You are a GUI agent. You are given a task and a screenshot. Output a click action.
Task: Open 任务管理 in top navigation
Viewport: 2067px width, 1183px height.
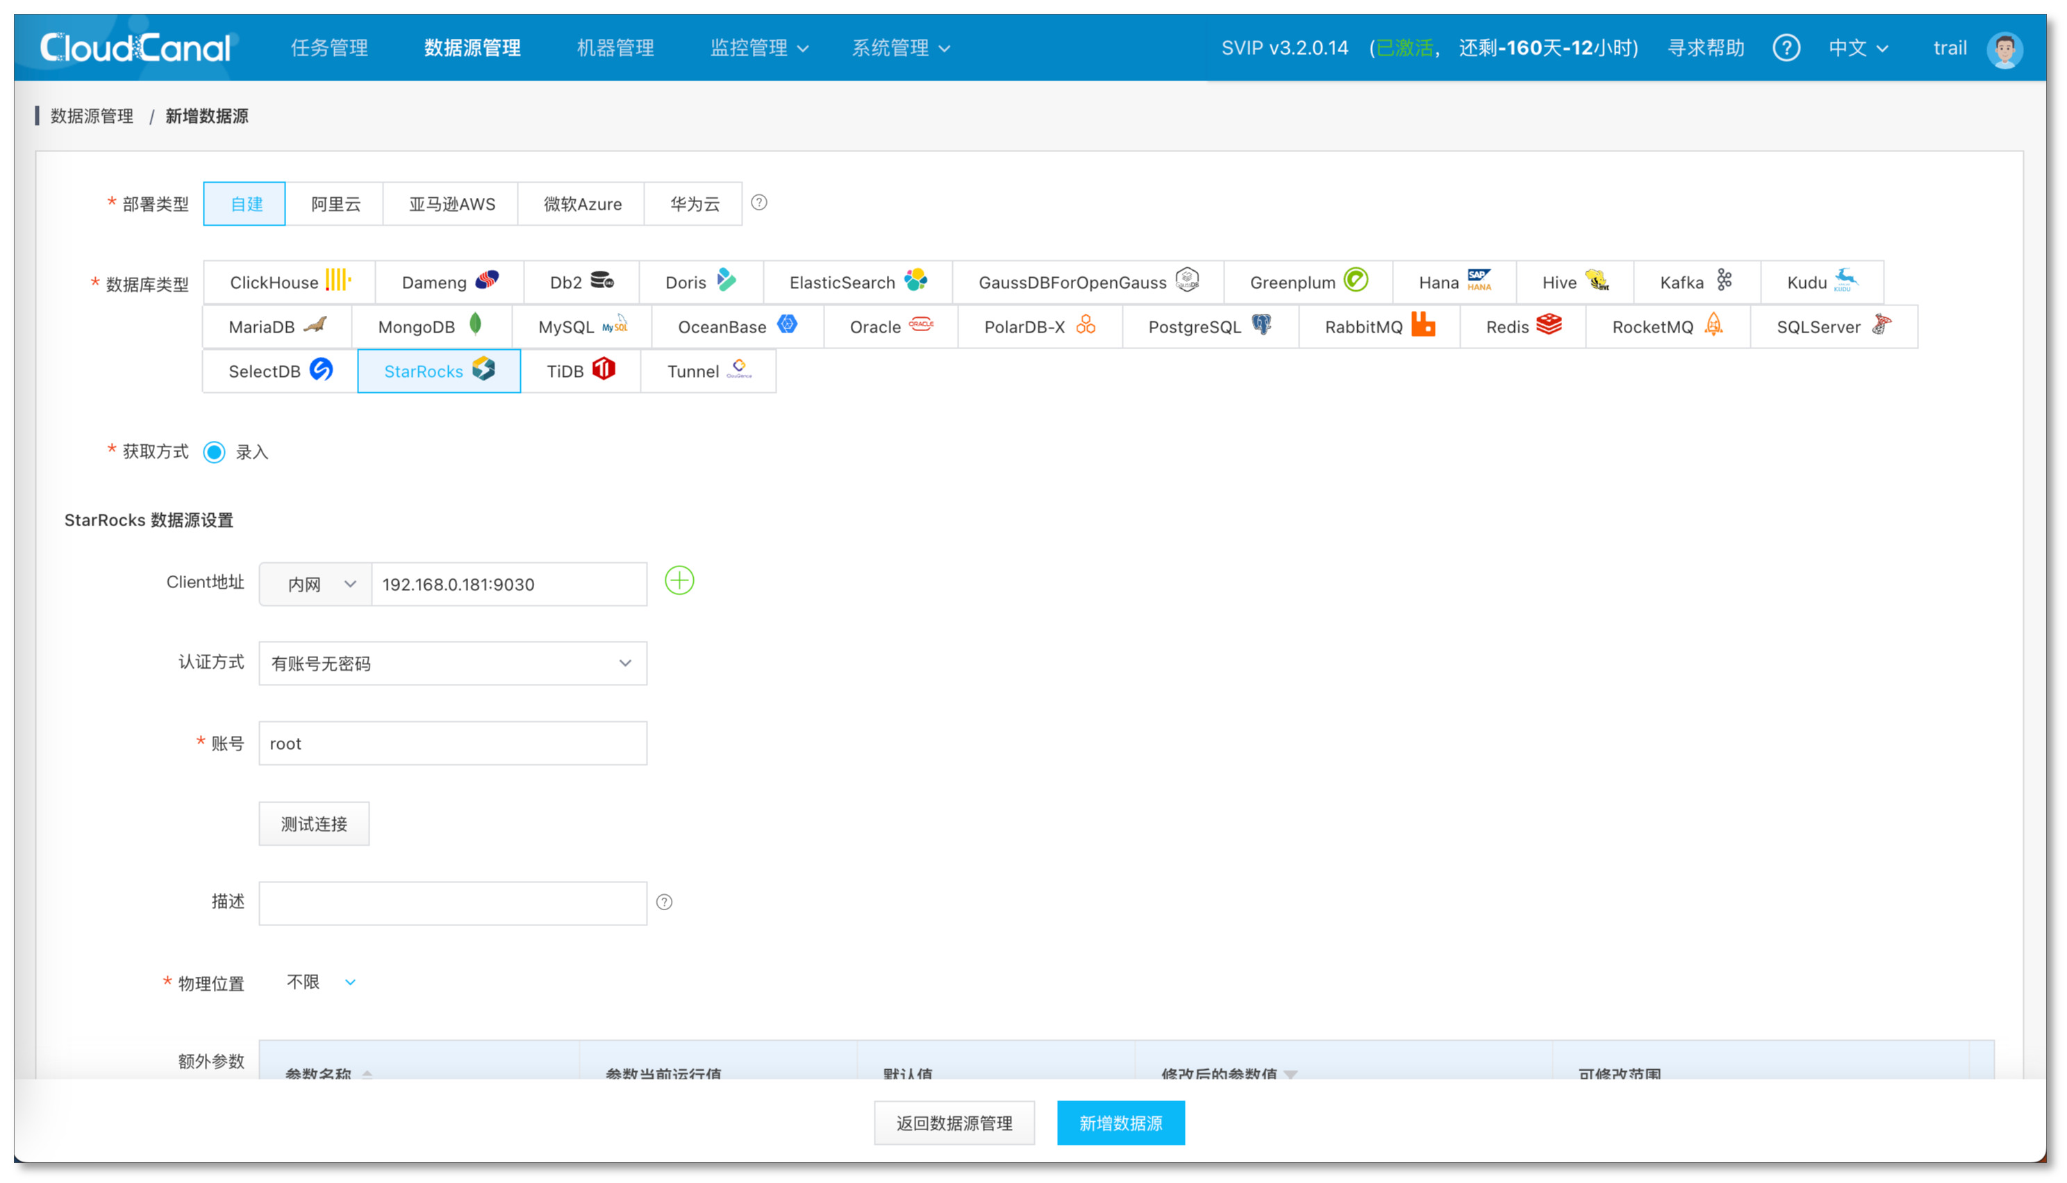coord(329,48)
